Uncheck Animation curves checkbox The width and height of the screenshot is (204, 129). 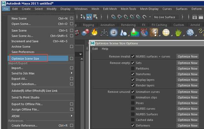click(x=133, y=92)
